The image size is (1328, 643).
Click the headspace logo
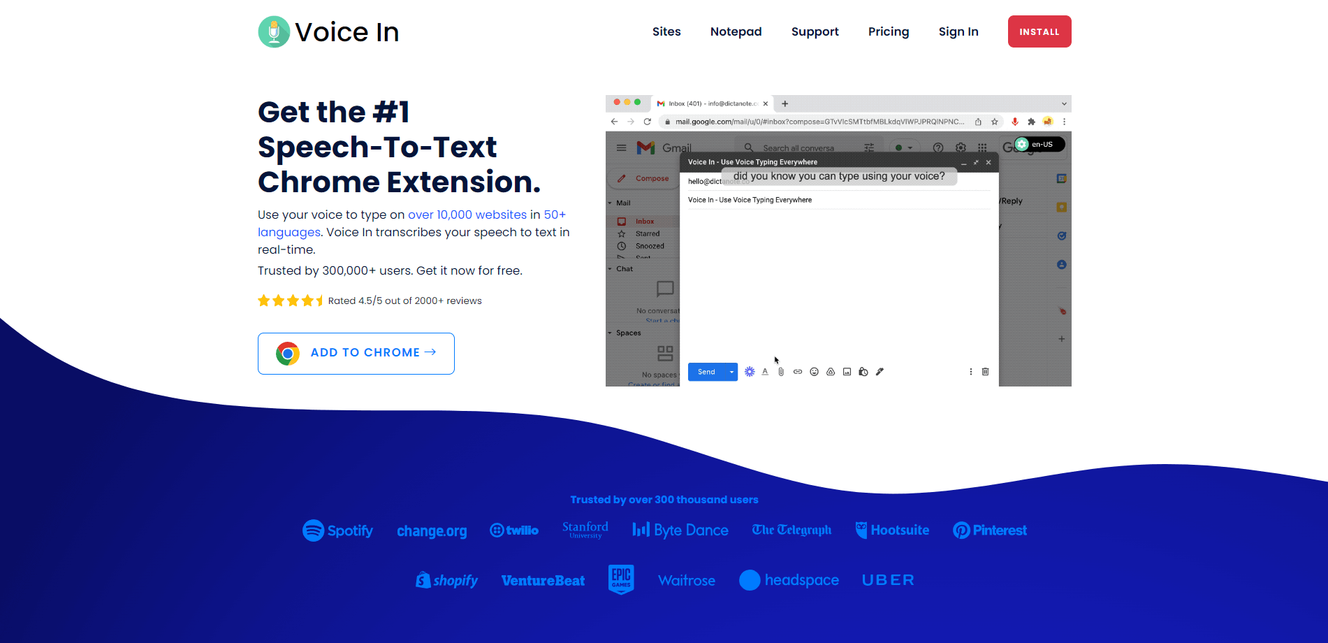click(789, 580)
